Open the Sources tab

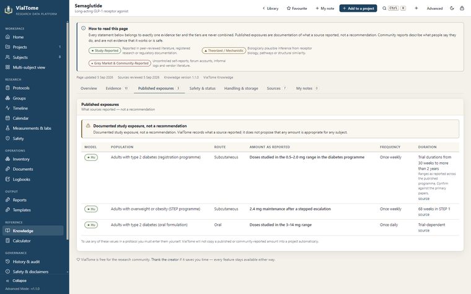coord(276,88)
